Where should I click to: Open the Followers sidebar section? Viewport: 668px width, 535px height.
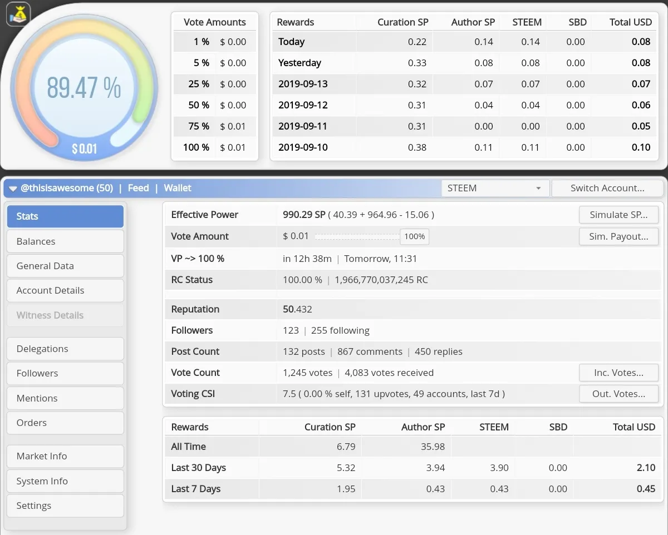65,373
